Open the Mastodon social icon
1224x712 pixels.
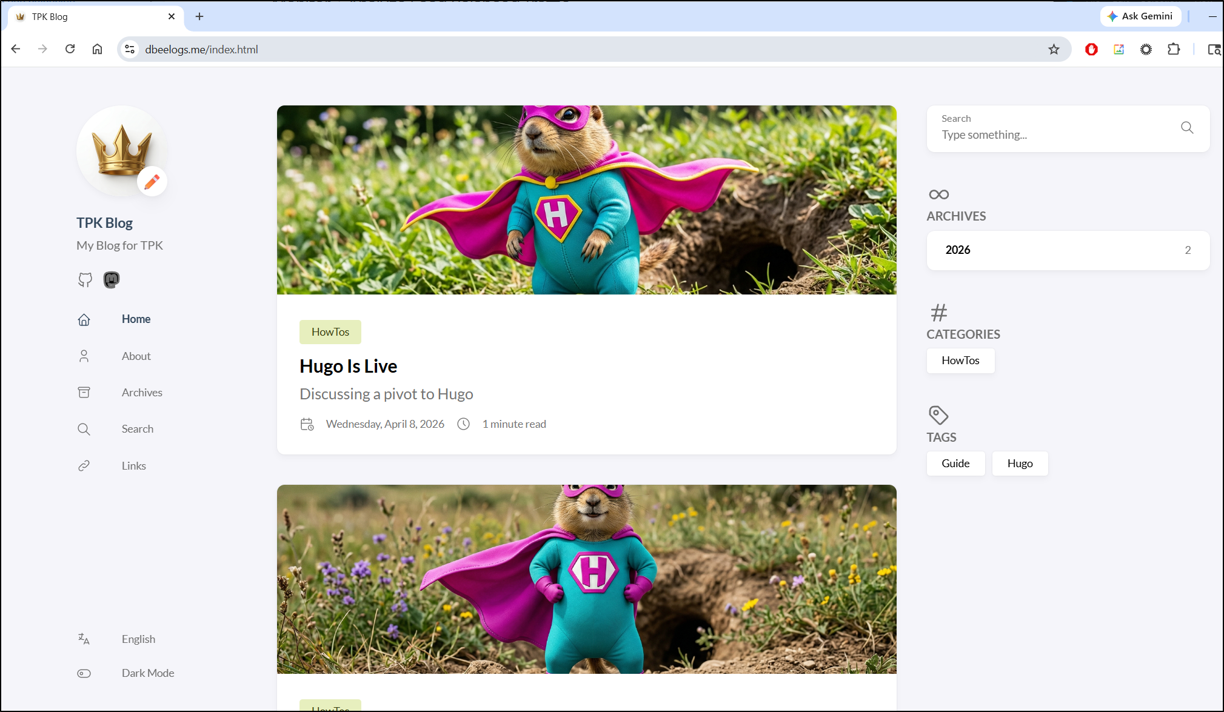112,280
